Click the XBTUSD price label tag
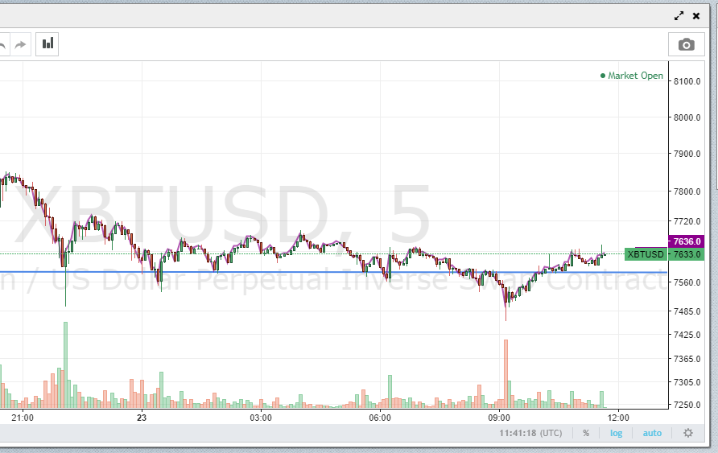 [646, 254]
